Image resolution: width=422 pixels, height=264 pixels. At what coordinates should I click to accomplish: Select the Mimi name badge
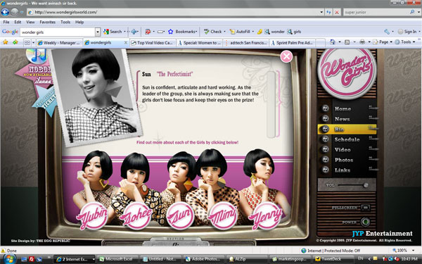pyautogui.click(x=223, y=216)
